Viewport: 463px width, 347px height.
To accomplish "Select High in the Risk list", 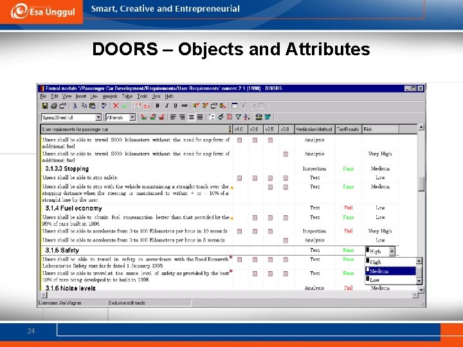I will tap(390, 262).
